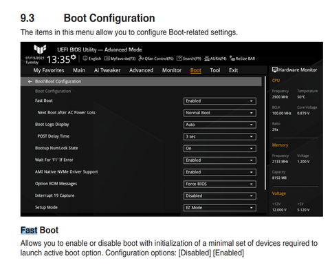Click the settings list vertical scrollbar

[x=265, y=133]
